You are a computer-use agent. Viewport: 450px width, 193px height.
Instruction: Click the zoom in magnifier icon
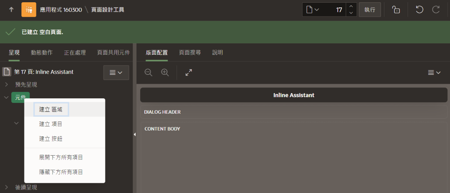(x=165, y=73)
